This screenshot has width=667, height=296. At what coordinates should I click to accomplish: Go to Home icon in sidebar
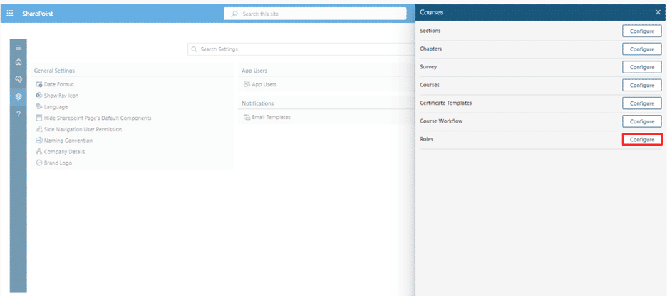tap(19, 62)
